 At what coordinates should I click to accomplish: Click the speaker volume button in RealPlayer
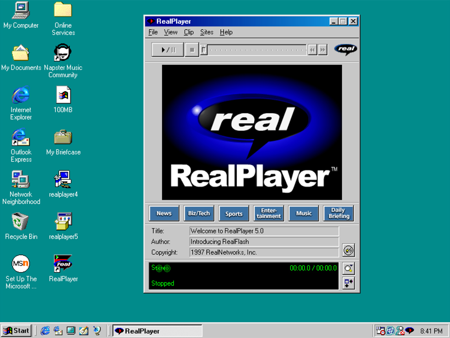point(348,250)
